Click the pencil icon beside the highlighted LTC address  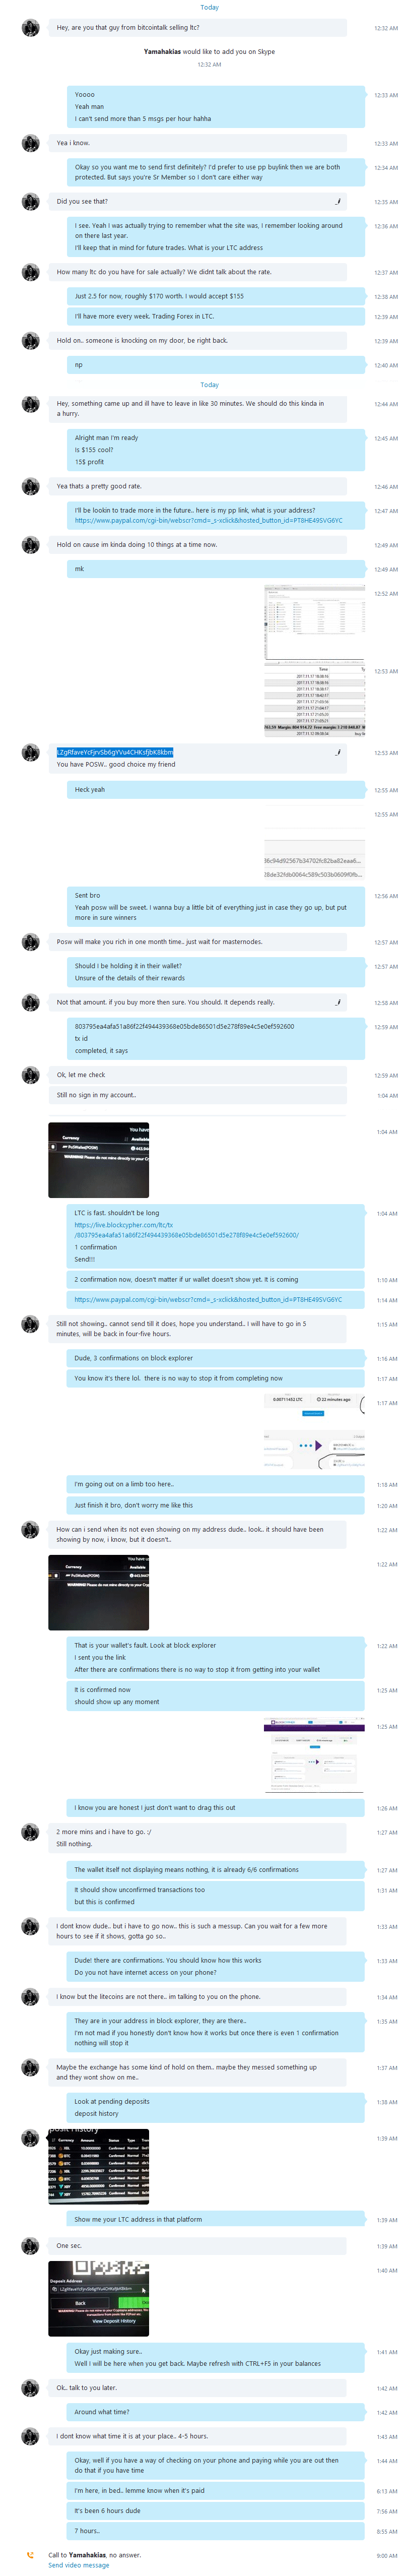click(x=338, y=752)
